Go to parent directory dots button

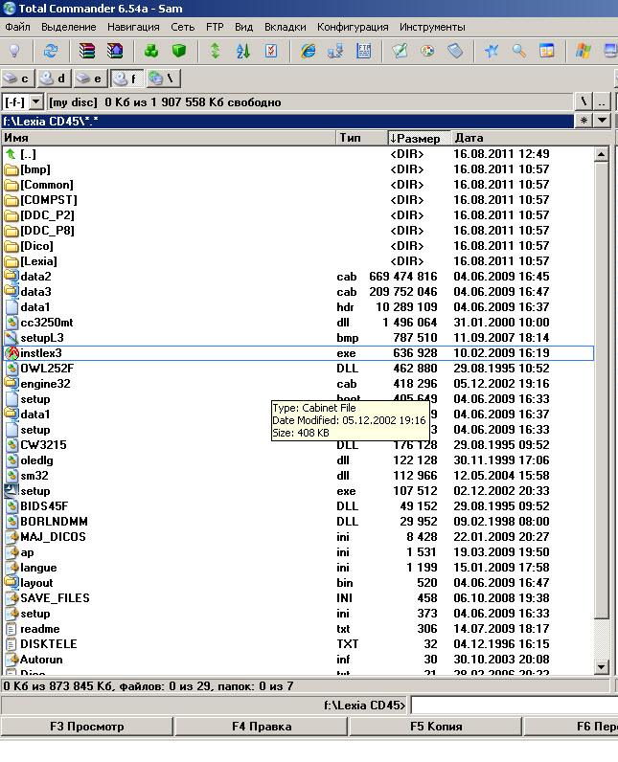click(x=602, y=102)
